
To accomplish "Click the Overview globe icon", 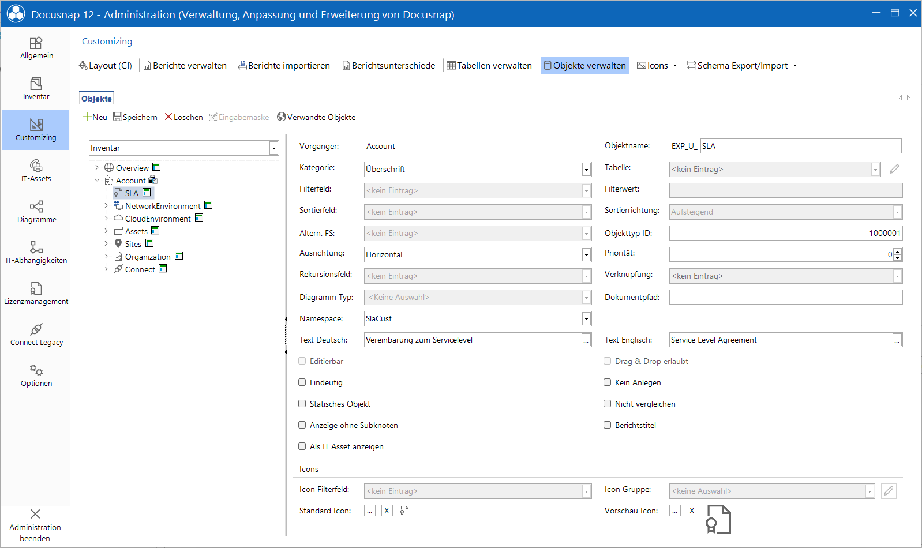I will 109,168.
